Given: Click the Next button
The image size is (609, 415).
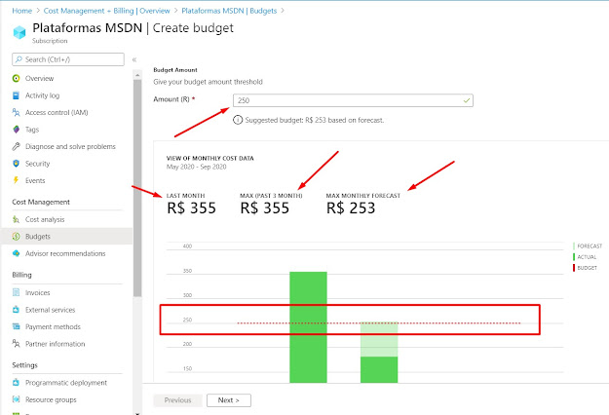Looking at the screenshot, I should click(x=229, y=400).
